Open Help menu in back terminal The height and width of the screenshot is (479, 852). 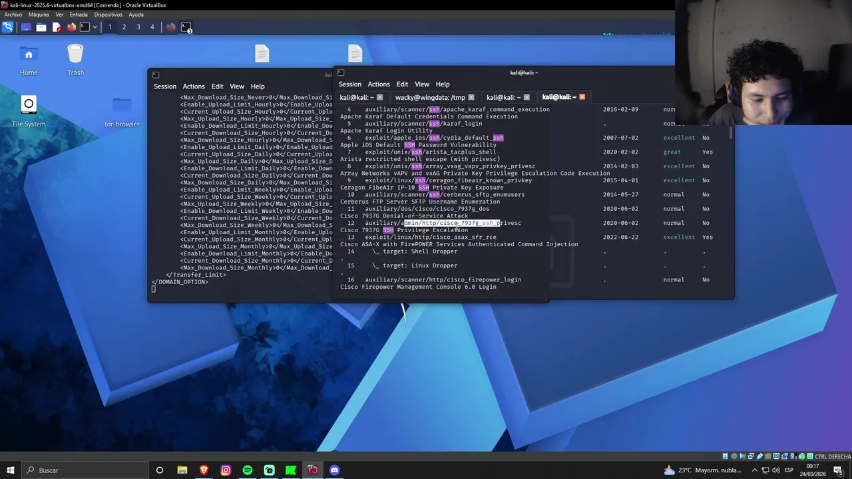[258, 86]
